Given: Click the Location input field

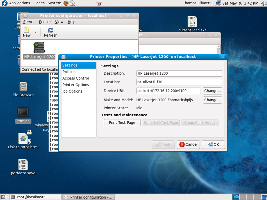Looking at the screenshot, I should point(179,82).
